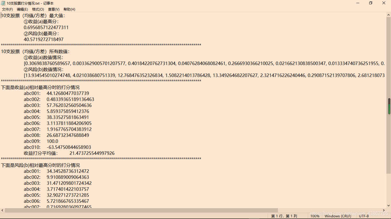Click the horizontal scrollbar left arrow
Screen dimensions: 391x219
pyautogui.click(x=2, y=210)
